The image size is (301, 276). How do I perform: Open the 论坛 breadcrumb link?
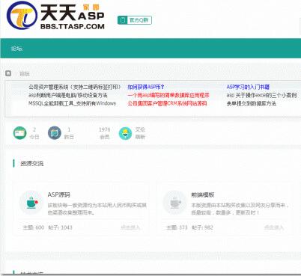pos(25,73)
